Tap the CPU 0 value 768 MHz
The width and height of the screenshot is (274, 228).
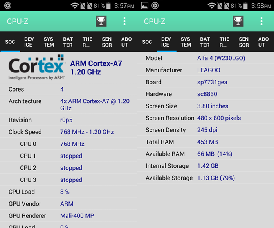pyautogui.click(x=72, y=144)
